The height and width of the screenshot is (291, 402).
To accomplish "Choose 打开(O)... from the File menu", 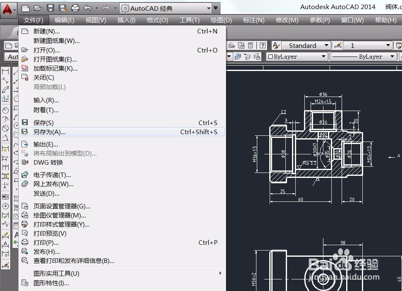I will click(122, 50).
